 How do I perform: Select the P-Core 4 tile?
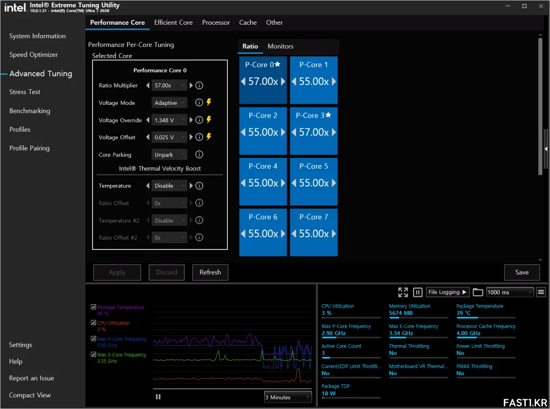[263, 182]
